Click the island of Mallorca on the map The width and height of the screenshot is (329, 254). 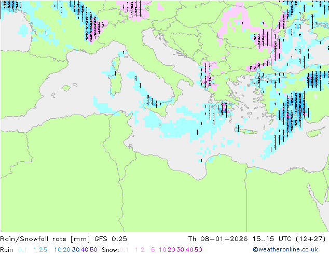coord(66,88)
